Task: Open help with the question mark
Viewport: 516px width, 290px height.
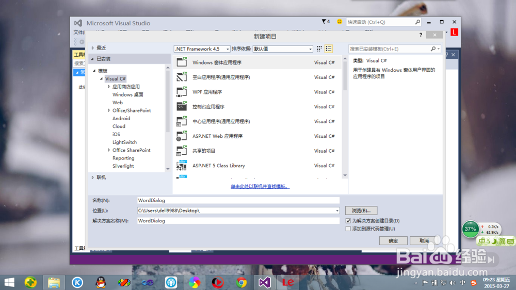Action: tap(421, 35)
